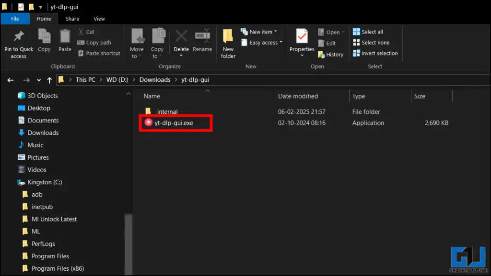The height and width of the screenshot is (276, 491).
Task: Open Videos in navigation pane
Action: coord(32,170)
